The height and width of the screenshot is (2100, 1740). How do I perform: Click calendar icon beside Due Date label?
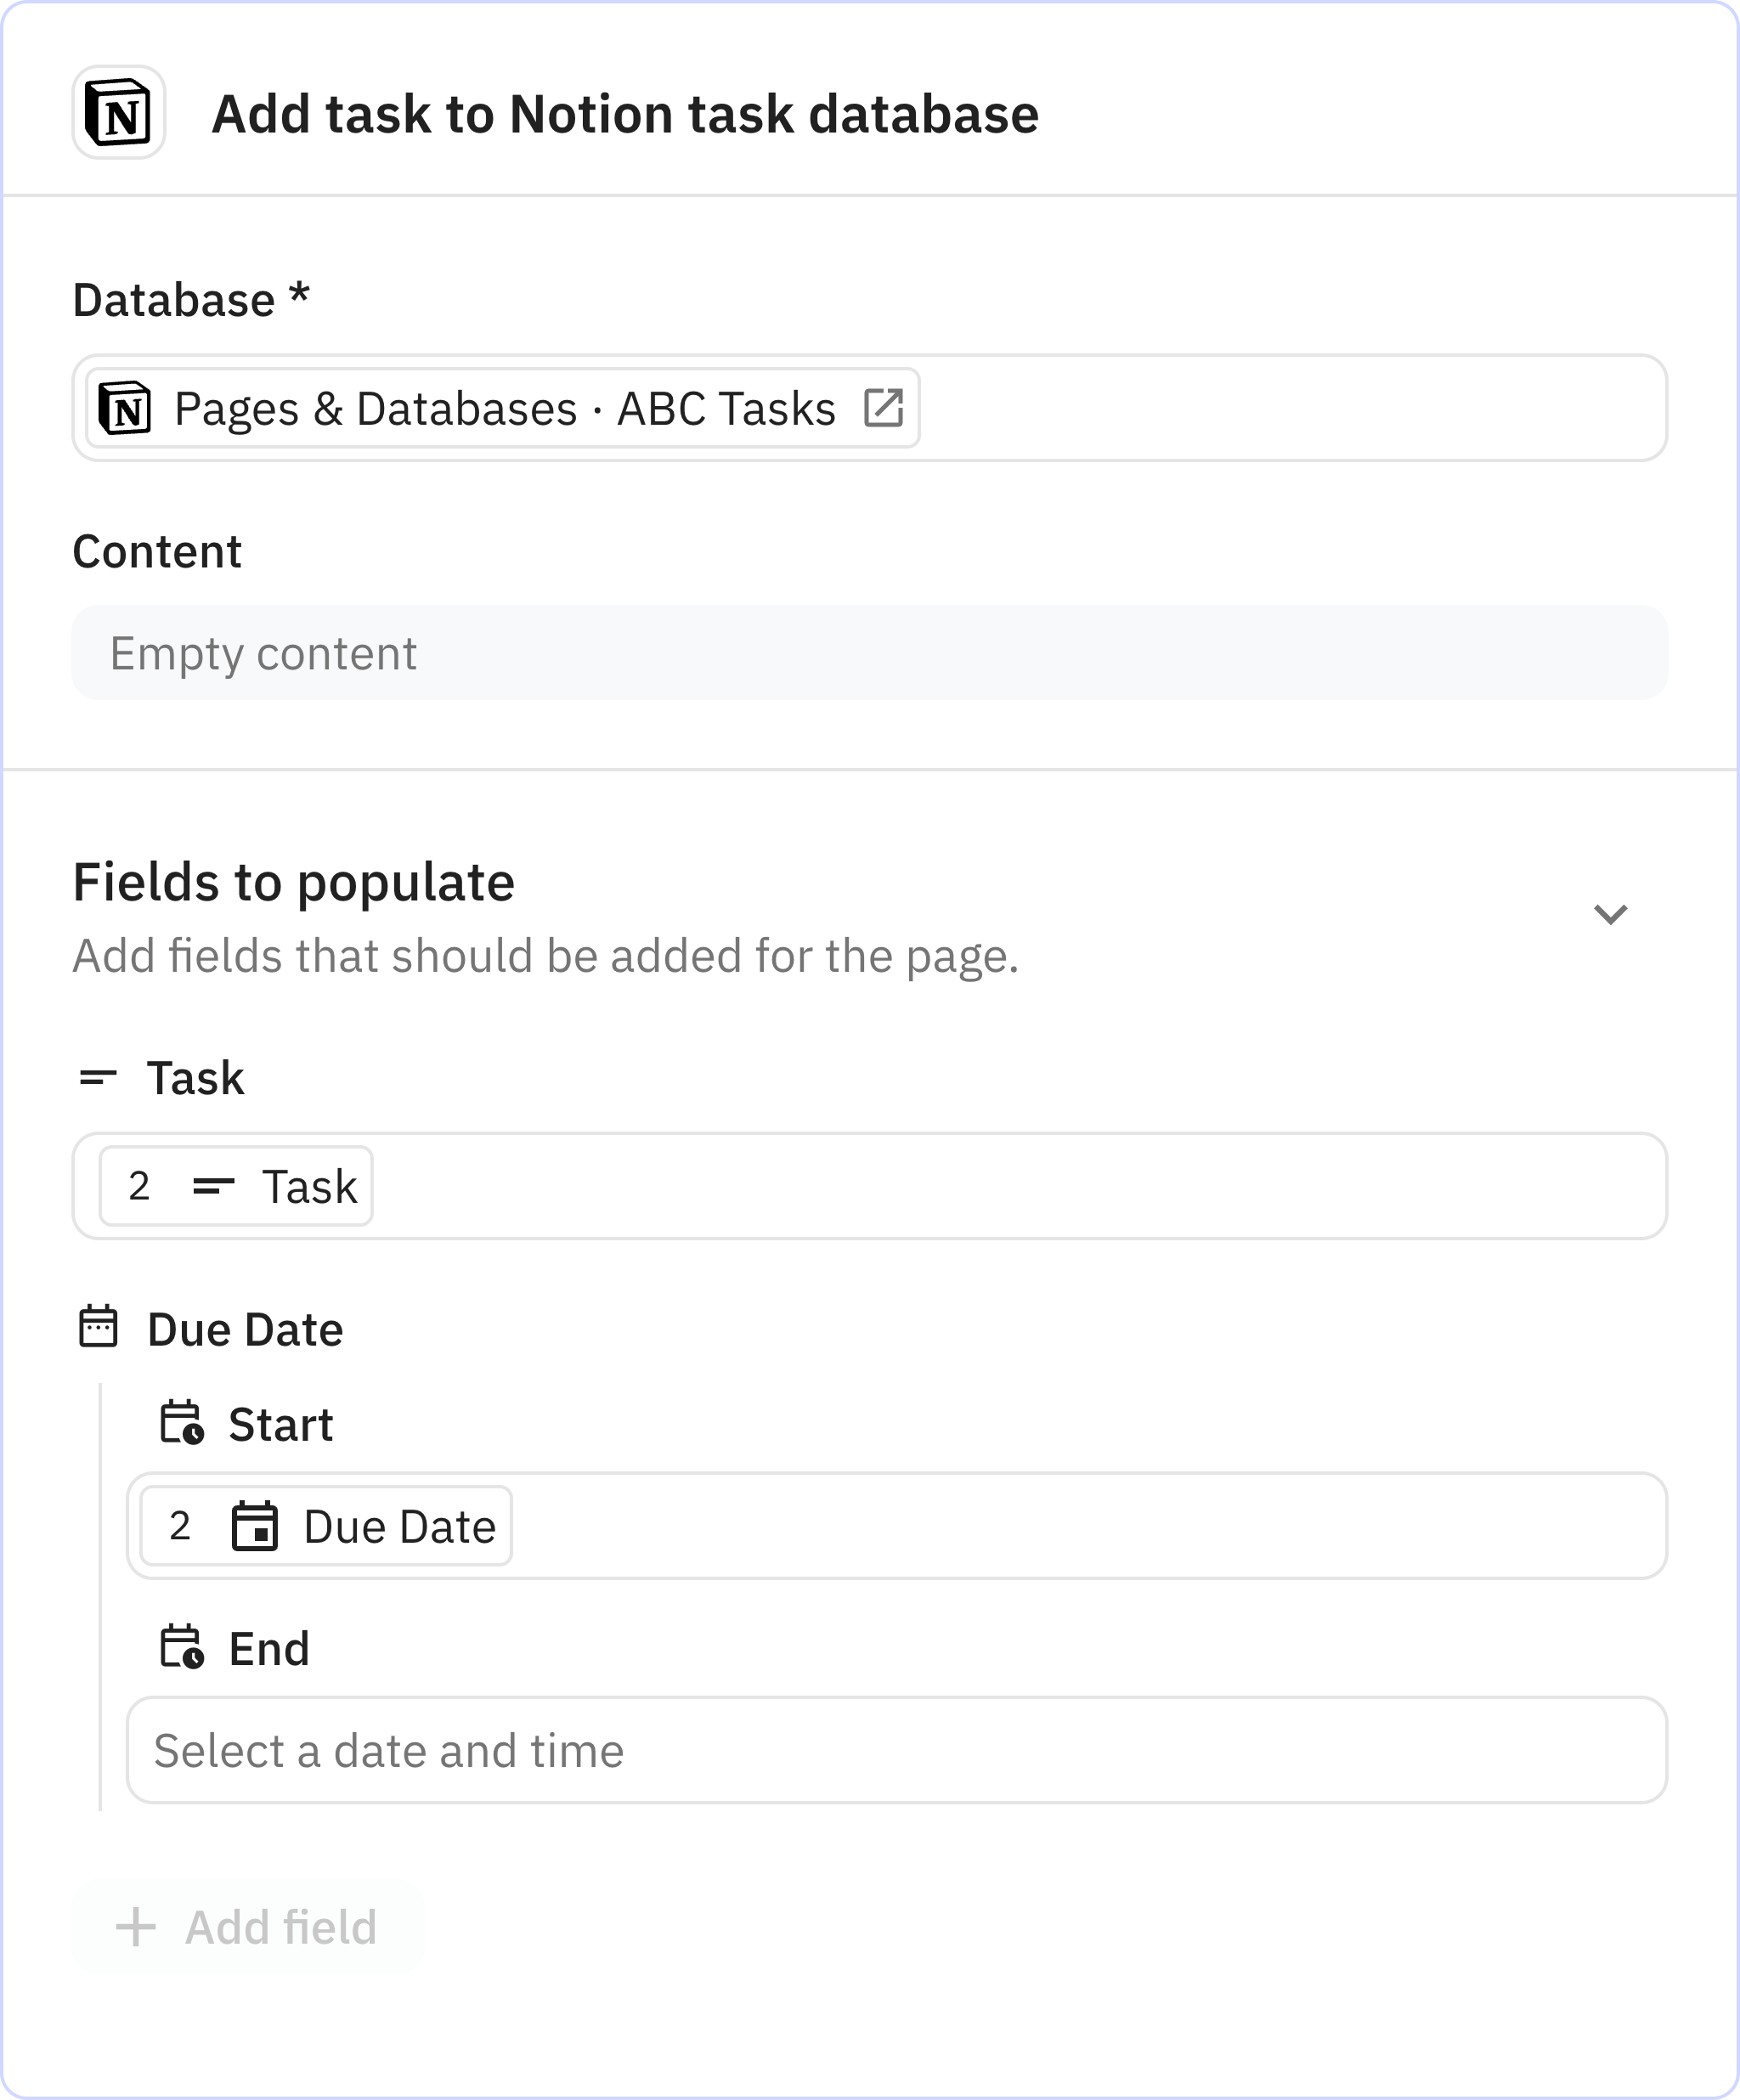(98, 1328)
